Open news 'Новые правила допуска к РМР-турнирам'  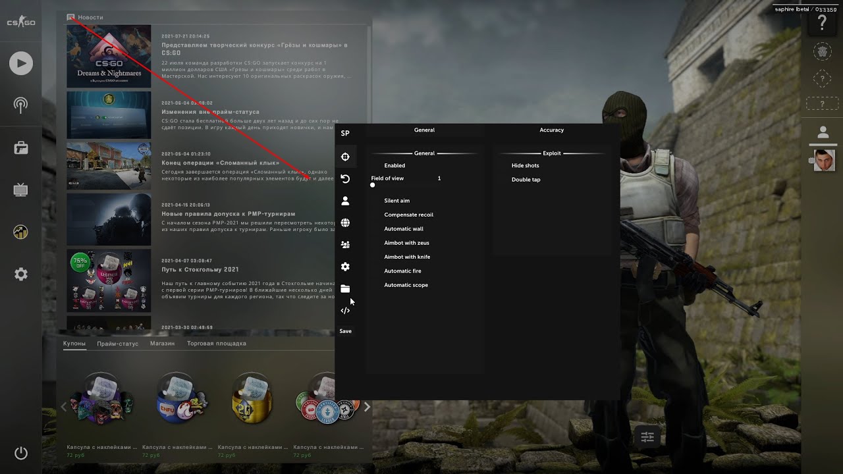(x=228, y=214)
